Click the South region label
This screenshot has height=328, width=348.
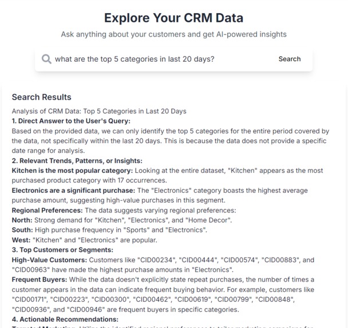pyautogui.click(x=22, y=230)
